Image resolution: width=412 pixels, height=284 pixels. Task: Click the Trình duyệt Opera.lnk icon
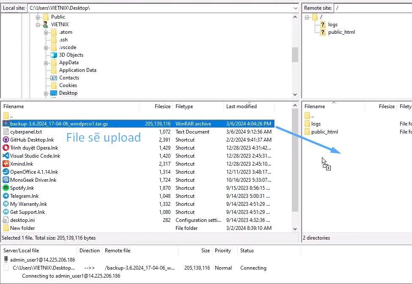(x=6, y=148)
